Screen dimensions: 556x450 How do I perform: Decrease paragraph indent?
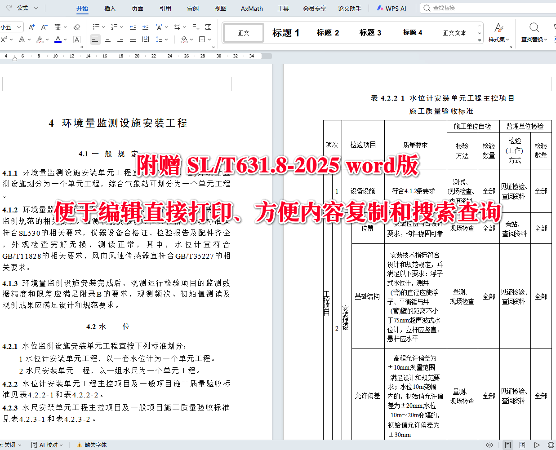point(133,27)
